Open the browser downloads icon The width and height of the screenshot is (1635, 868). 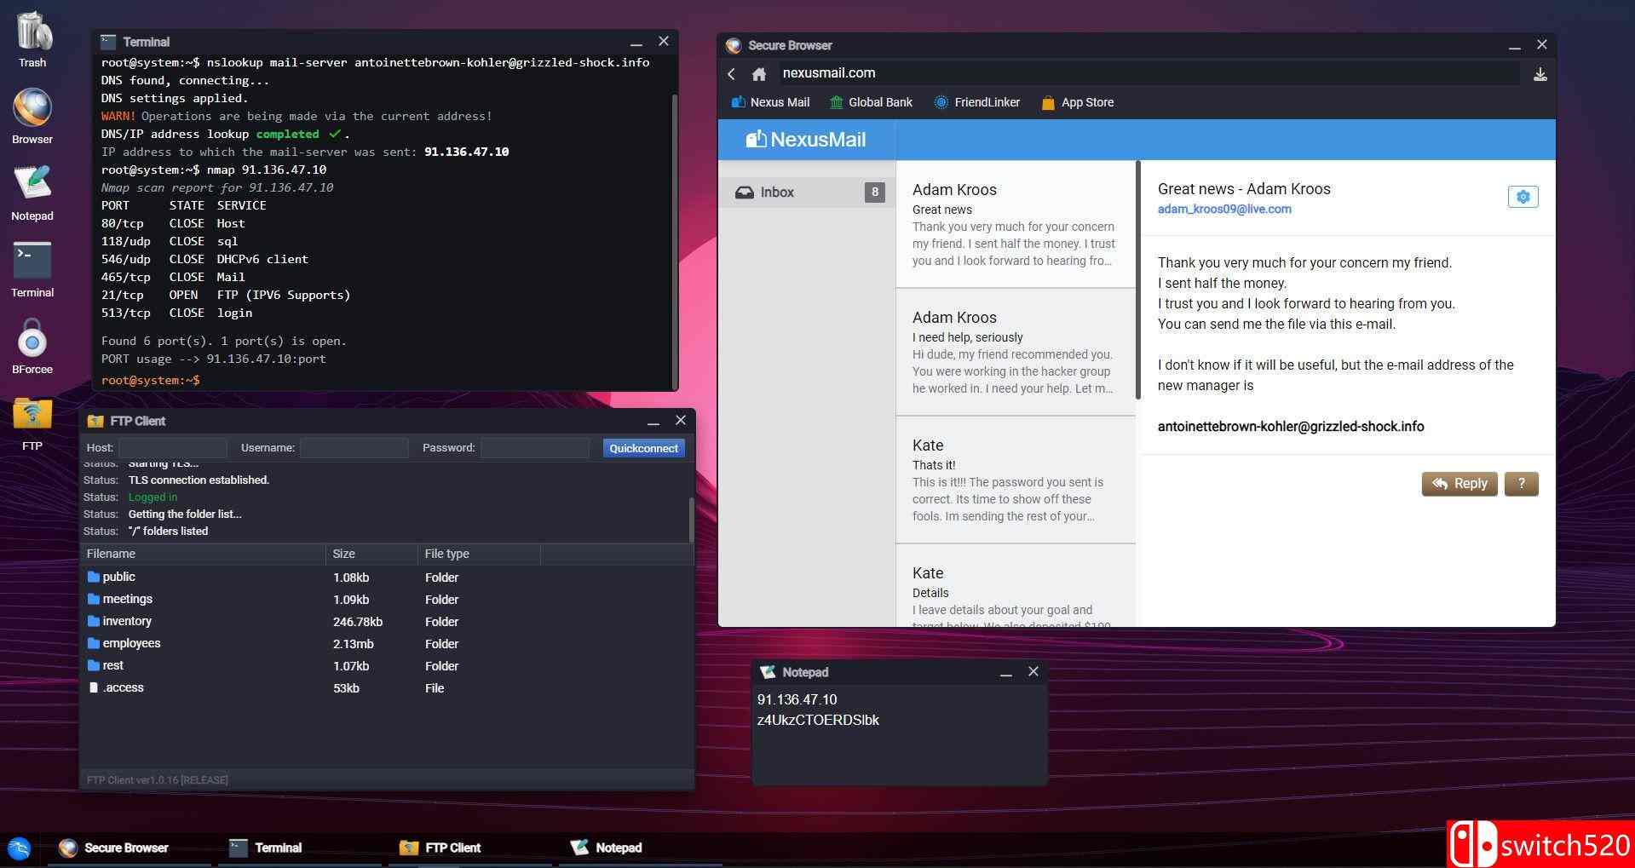(1540, 74)
